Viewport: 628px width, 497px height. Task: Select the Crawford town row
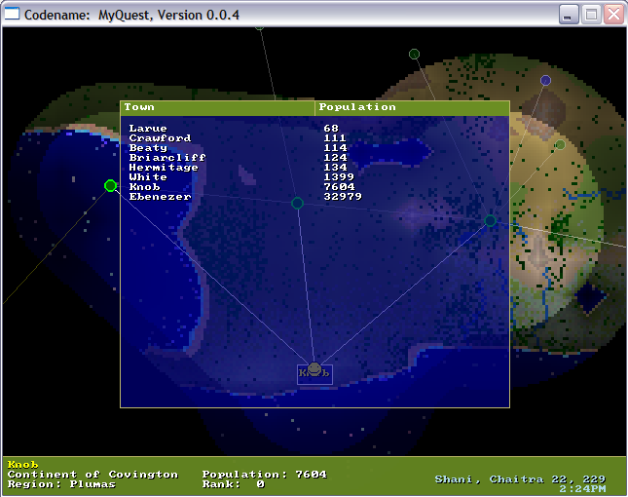160,138
